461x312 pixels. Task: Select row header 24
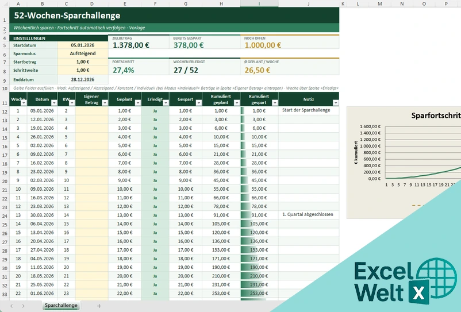point(5,216)
